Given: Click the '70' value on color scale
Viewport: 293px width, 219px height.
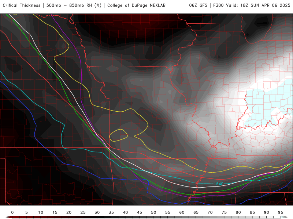Looking at the screenshot, I should pos(210,212).
